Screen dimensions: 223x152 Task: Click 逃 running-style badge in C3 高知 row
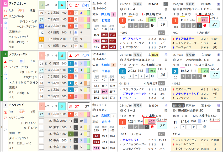(x=76, y=97)
